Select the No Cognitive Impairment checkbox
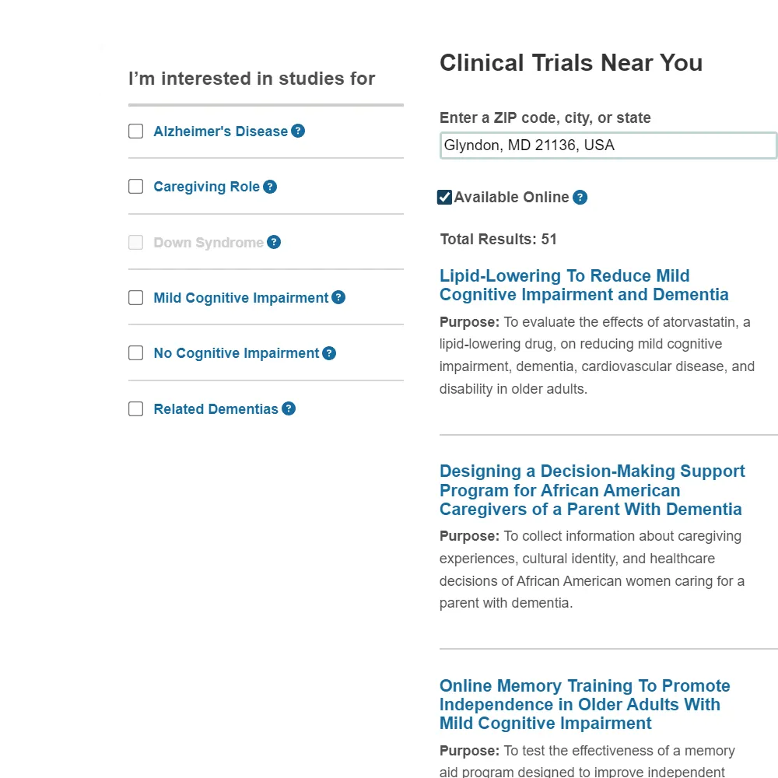Image resolution: width=778 pixels, height=778 pixels. pyautogui.click(x=135, y=352)
